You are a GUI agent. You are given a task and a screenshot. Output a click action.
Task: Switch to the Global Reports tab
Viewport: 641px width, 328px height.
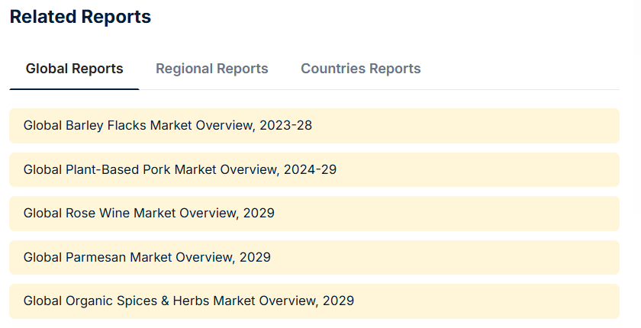click(x=74, y=69)
